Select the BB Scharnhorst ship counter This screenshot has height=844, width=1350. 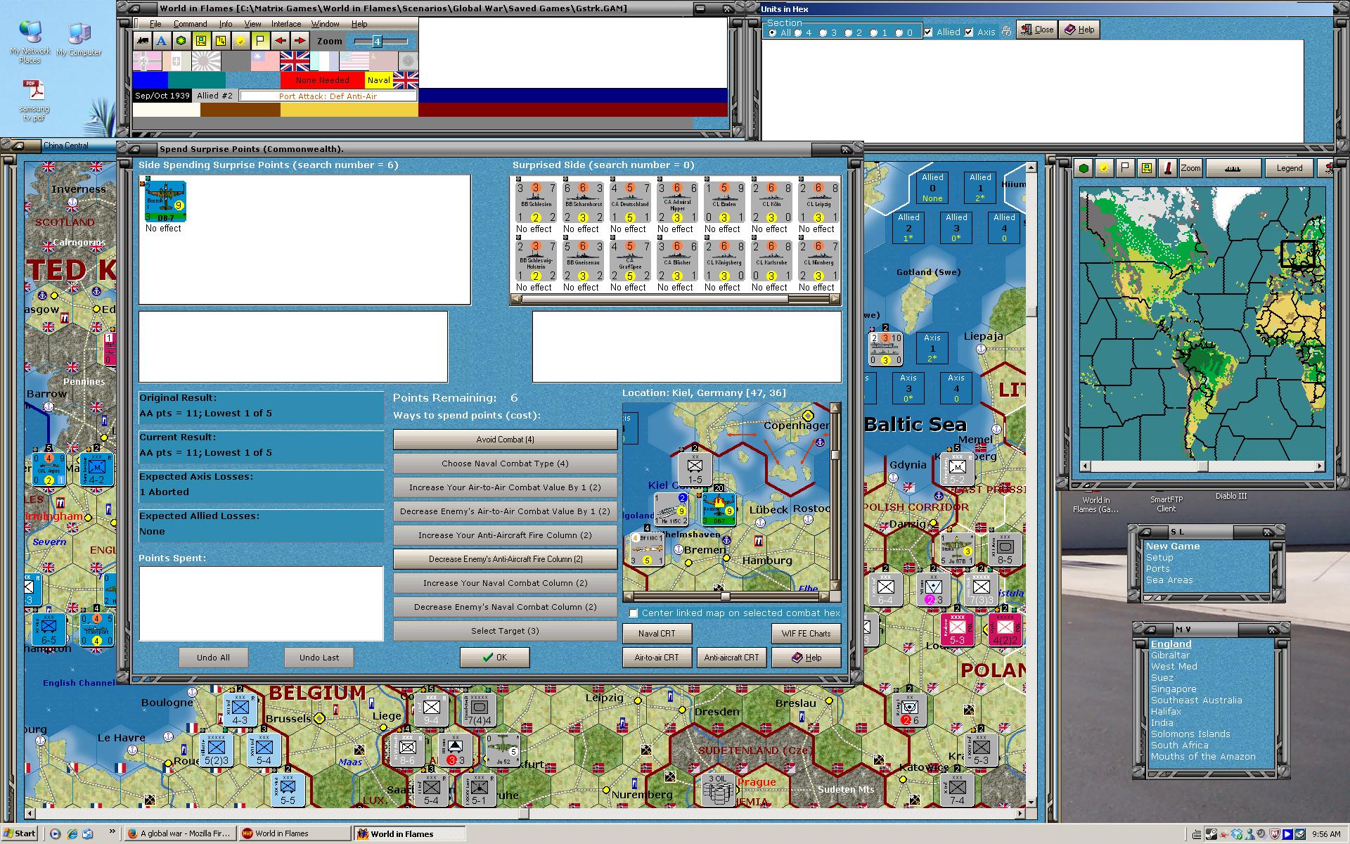pos(583,203)
